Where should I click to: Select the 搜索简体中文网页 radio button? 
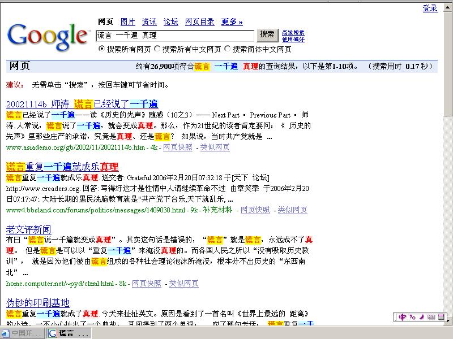(227, 49)
